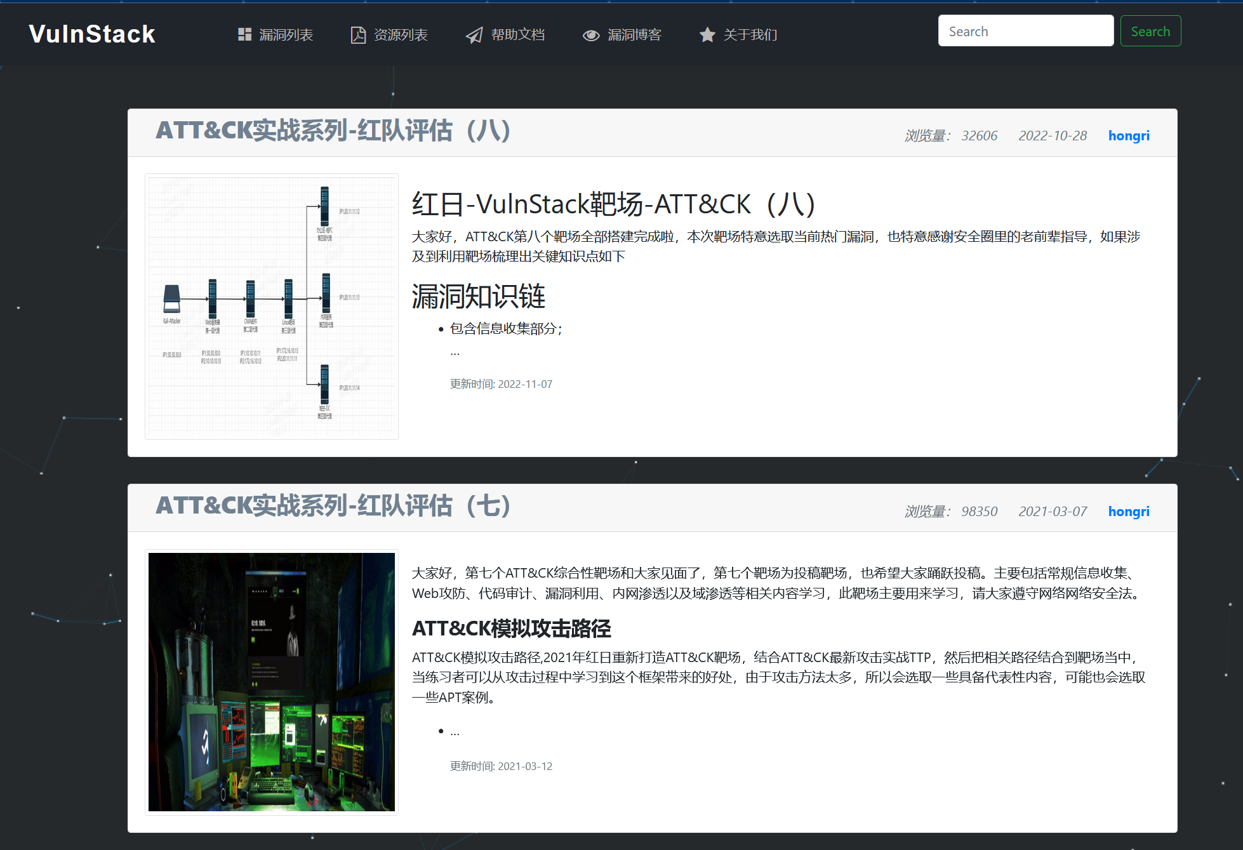Click author hongri on the 2022-10-28 post
This screenshot has width=1243, height=850.
point(1128,136)
